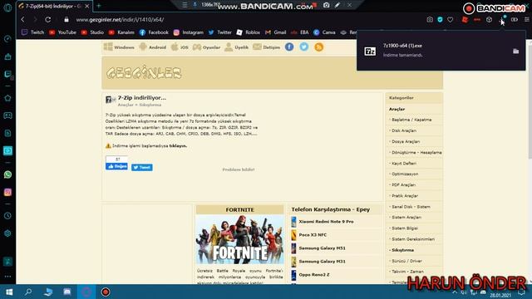Open the EBA bookmark

pyautogui.click(x=299, y=32)
